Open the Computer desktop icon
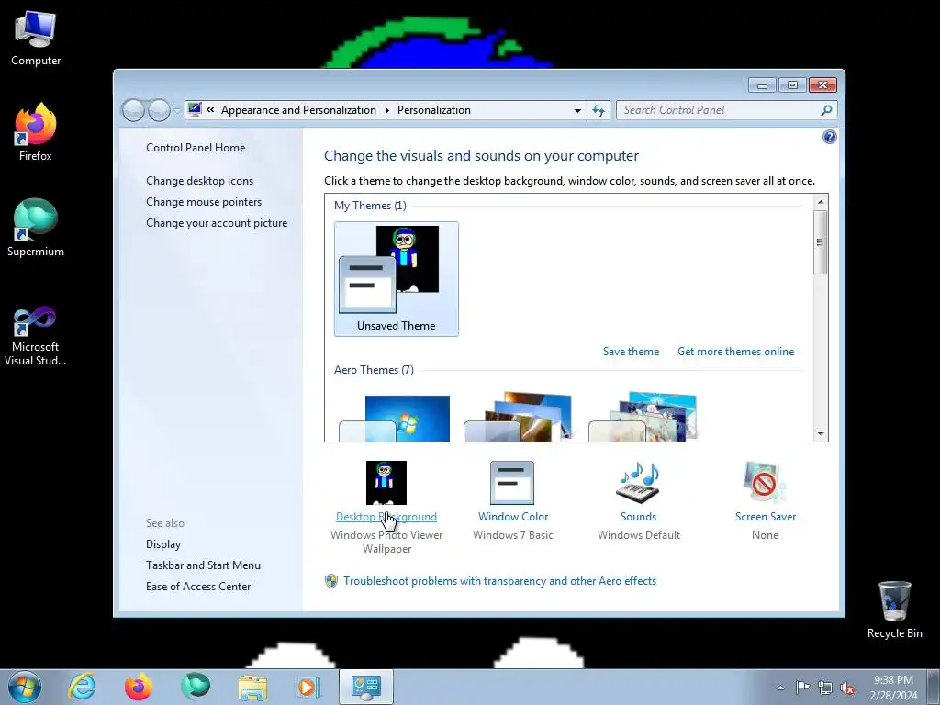 click(36, 39)
